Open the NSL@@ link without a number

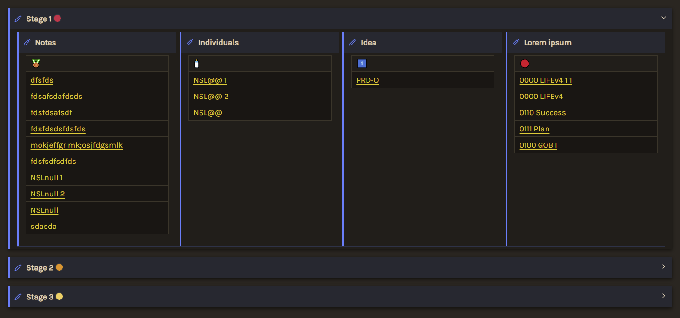pos(208,113)
